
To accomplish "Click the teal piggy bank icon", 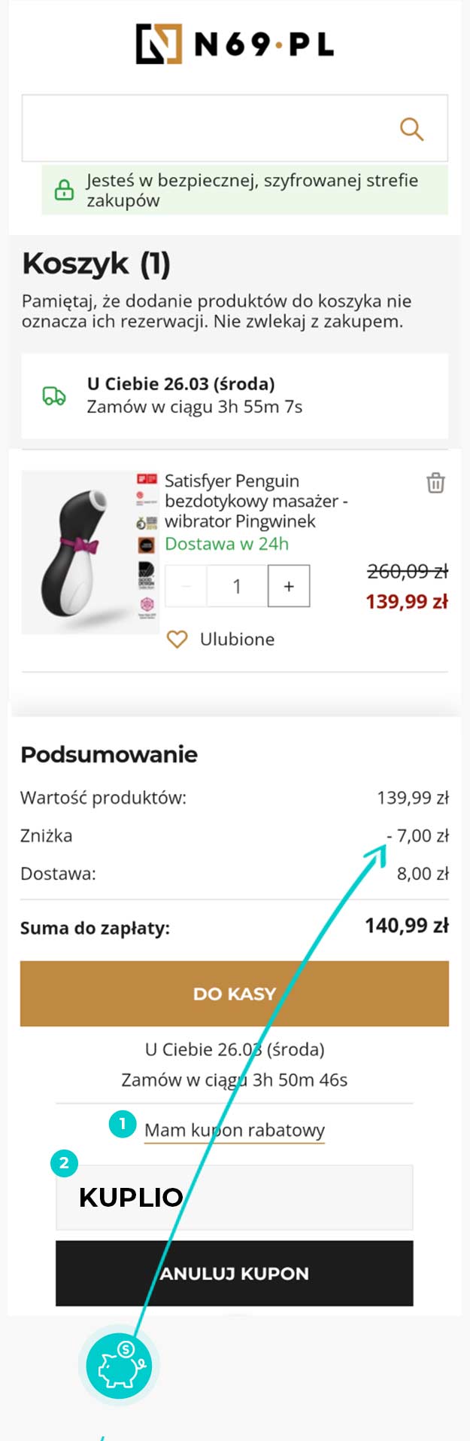I will (x=118, y=1364).
